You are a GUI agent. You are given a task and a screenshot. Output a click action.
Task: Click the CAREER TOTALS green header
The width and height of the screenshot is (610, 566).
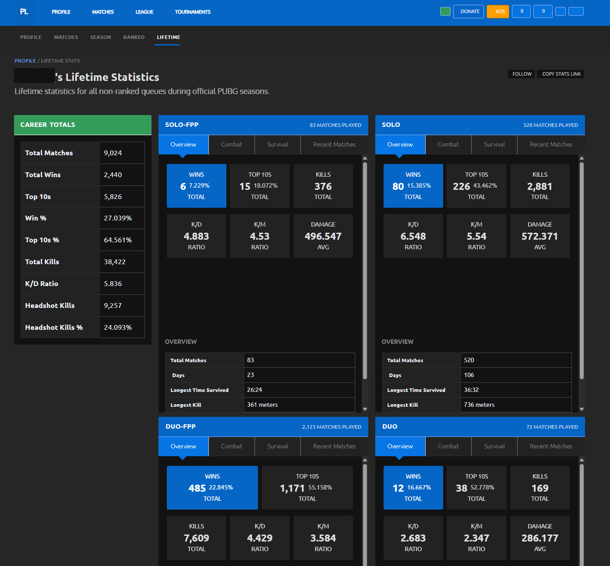(83, 125)
